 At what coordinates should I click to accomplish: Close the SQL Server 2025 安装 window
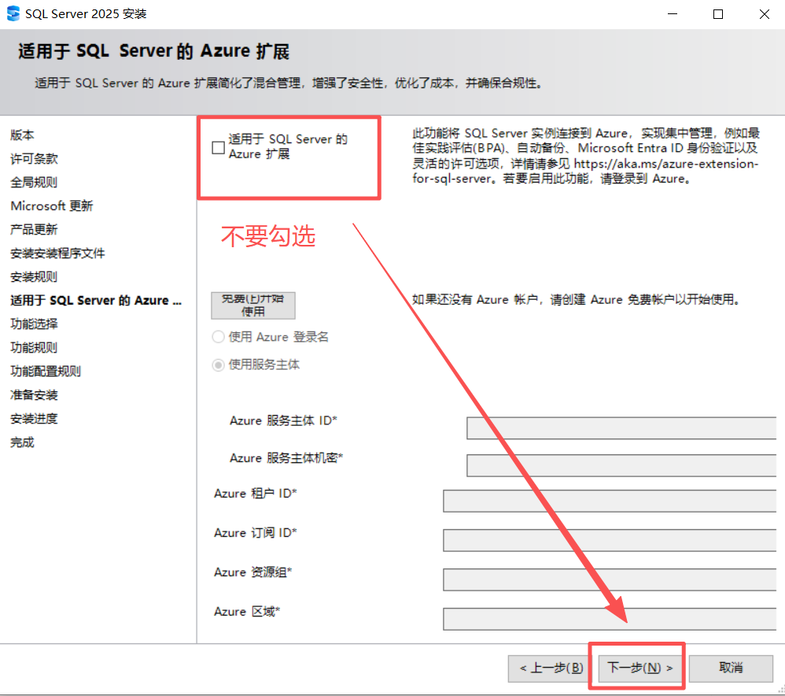[764, 14]
